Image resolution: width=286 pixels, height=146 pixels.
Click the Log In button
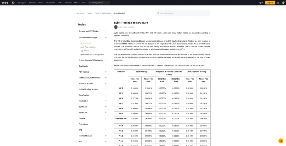(x=261, y=3)
